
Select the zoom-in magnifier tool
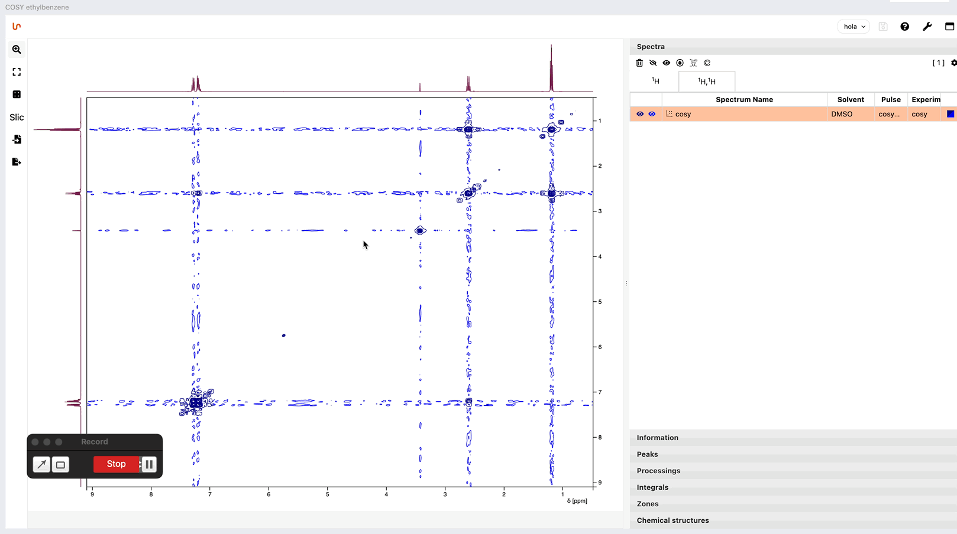pos(17,50)
